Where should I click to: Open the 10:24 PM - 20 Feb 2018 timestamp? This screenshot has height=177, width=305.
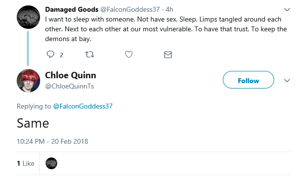(52, 141)
